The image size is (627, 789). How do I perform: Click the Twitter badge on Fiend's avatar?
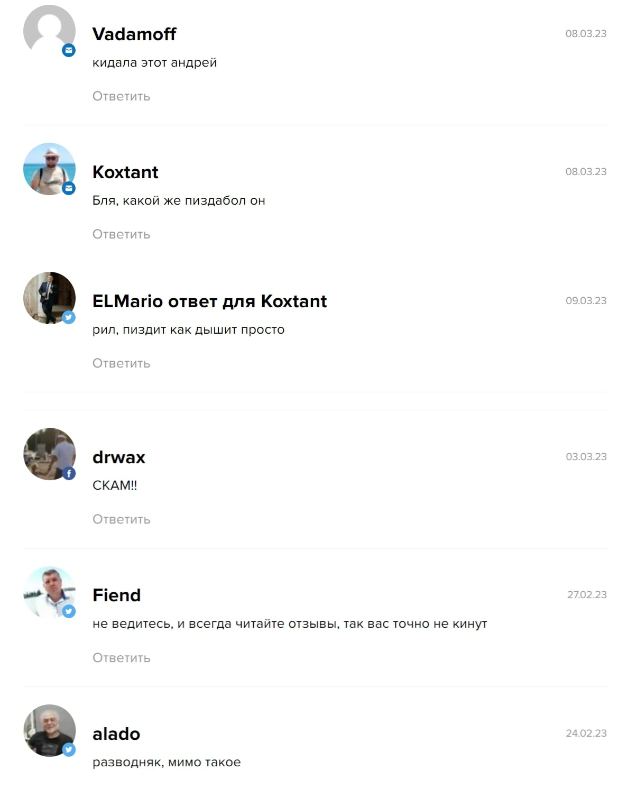click(x=69, y=611)
